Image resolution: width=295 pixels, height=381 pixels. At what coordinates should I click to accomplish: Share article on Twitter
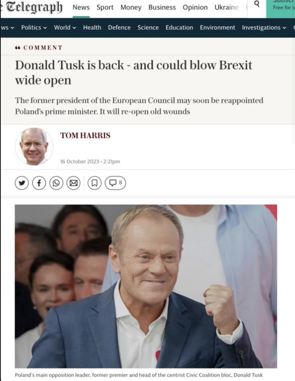[22, 183]
